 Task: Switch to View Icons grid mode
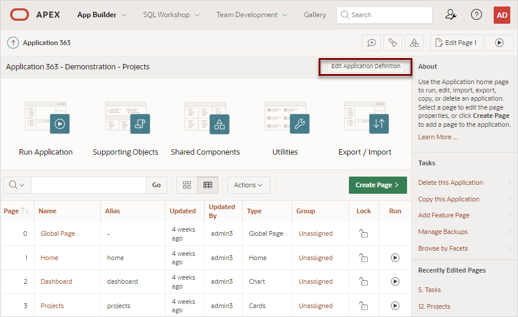187,185
